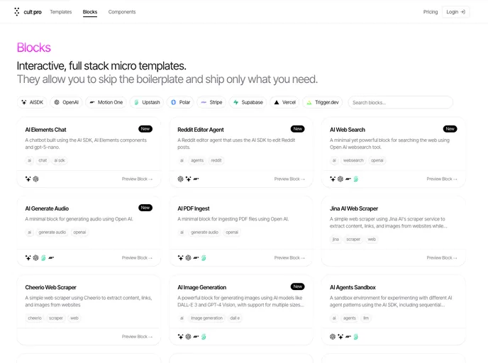Open the Pricing link
Image resolution: width=488 pixels, height=363 pixels.
click(431, 12)
